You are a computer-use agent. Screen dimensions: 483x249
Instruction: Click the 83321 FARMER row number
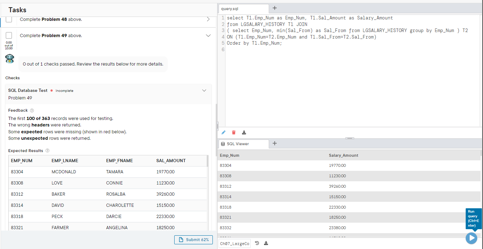pyautogui.click(x=17, y=228)
